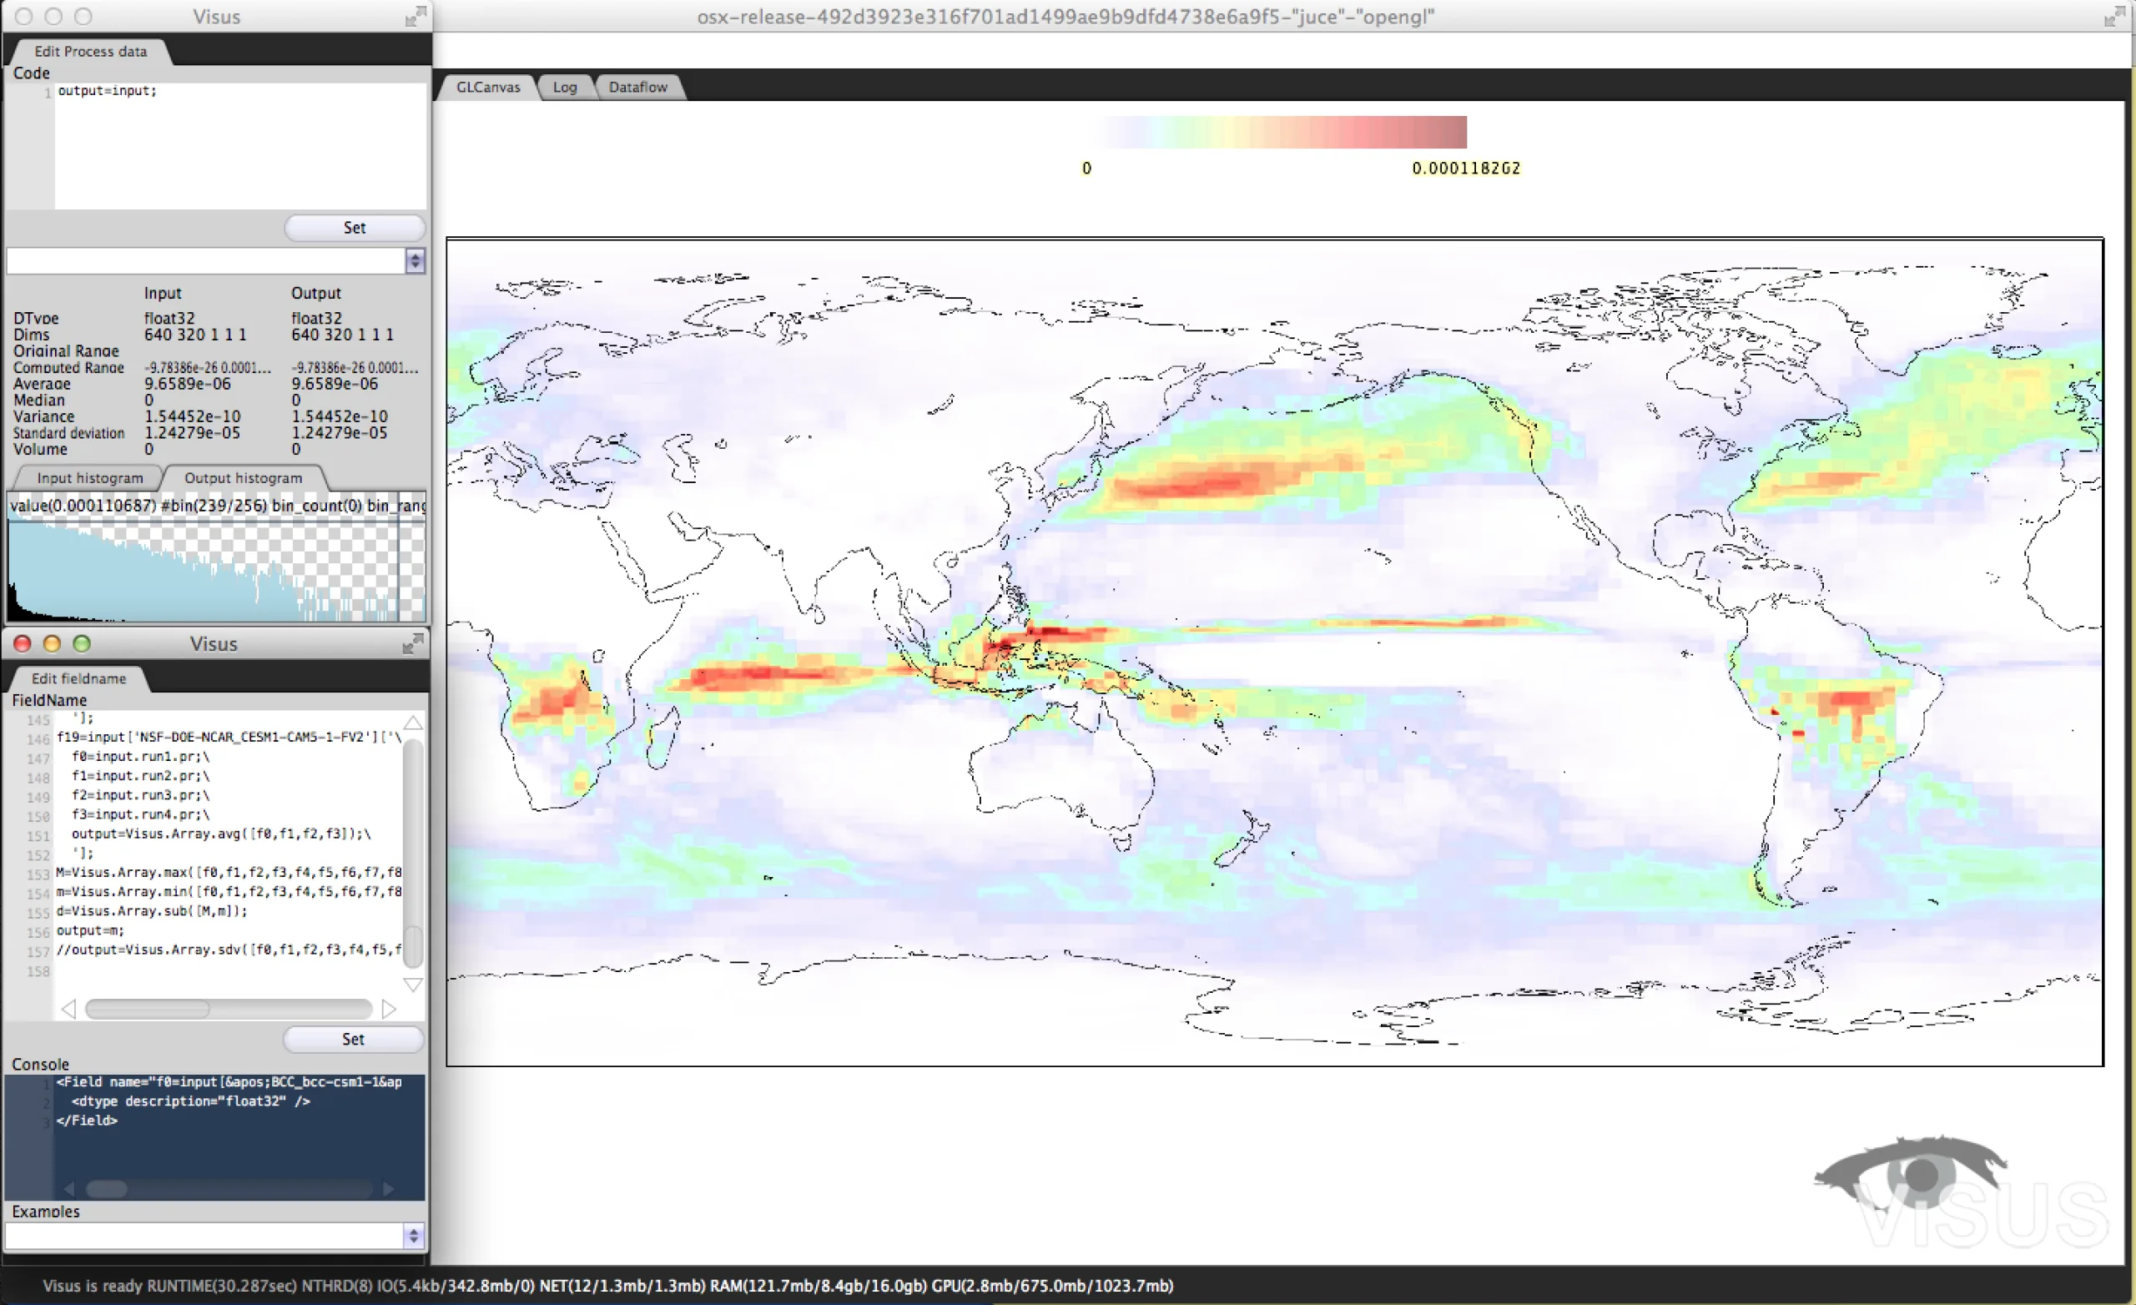Click the Input Dims value 640 320 1 1 1
Screen dimensions: 2136x1305
point(195,335)
